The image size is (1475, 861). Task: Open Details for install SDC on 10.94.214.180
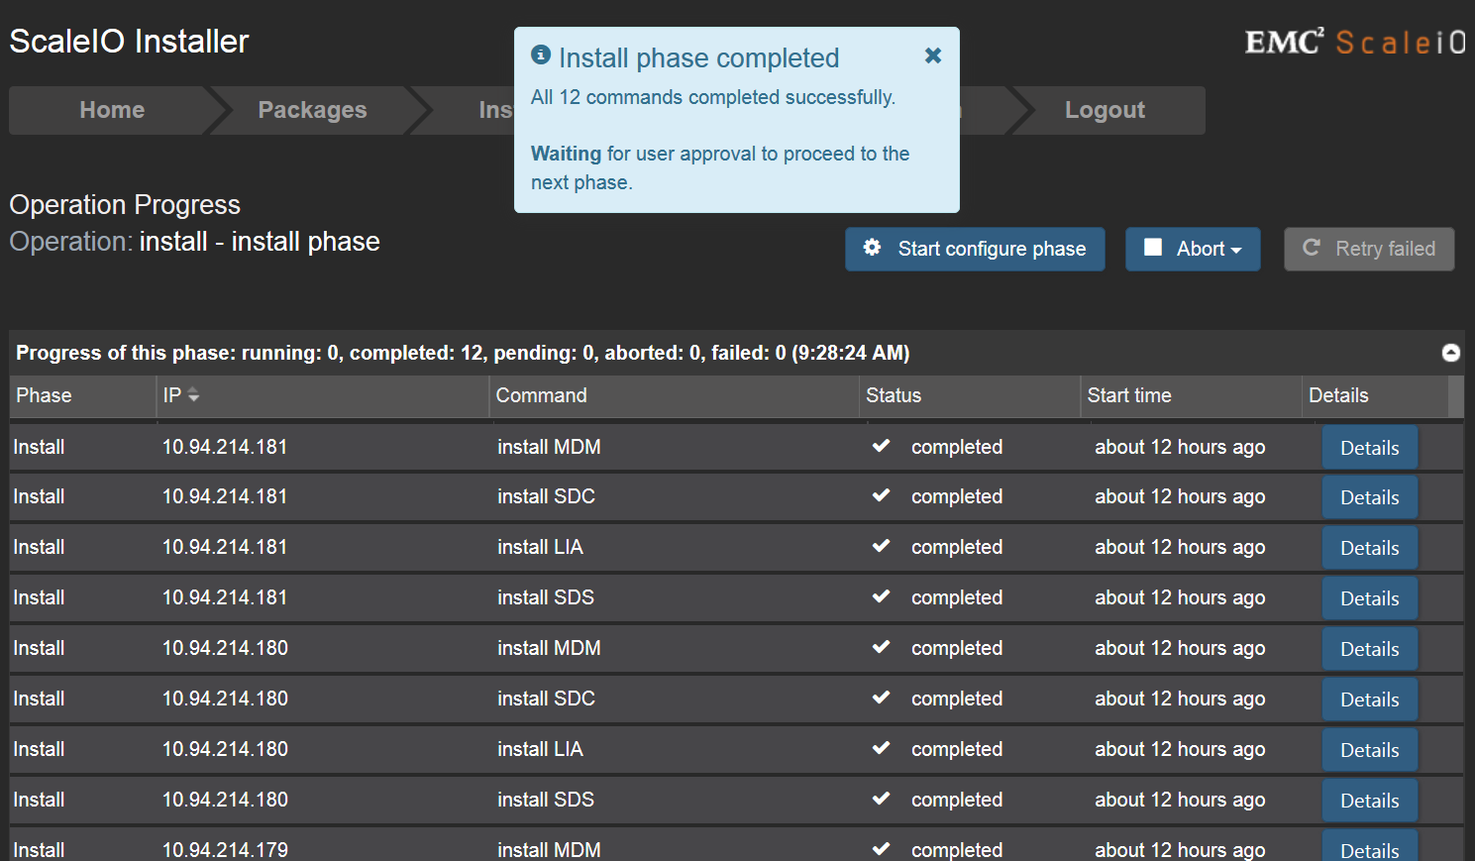tap(1369, 700)
